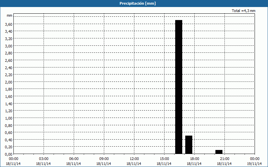Select the '03:00' time axis label
The image size is (268, 167).
[44, 159]
